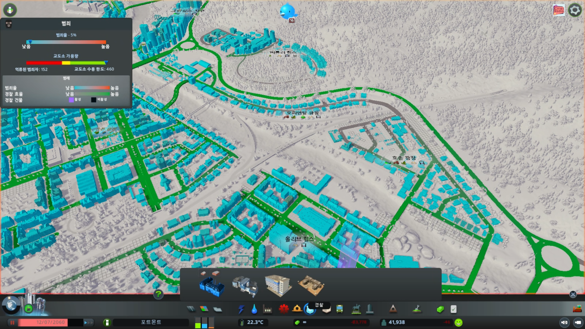
Task: Toggle the Cities Radio panel
Action: (x=559, y=10)
